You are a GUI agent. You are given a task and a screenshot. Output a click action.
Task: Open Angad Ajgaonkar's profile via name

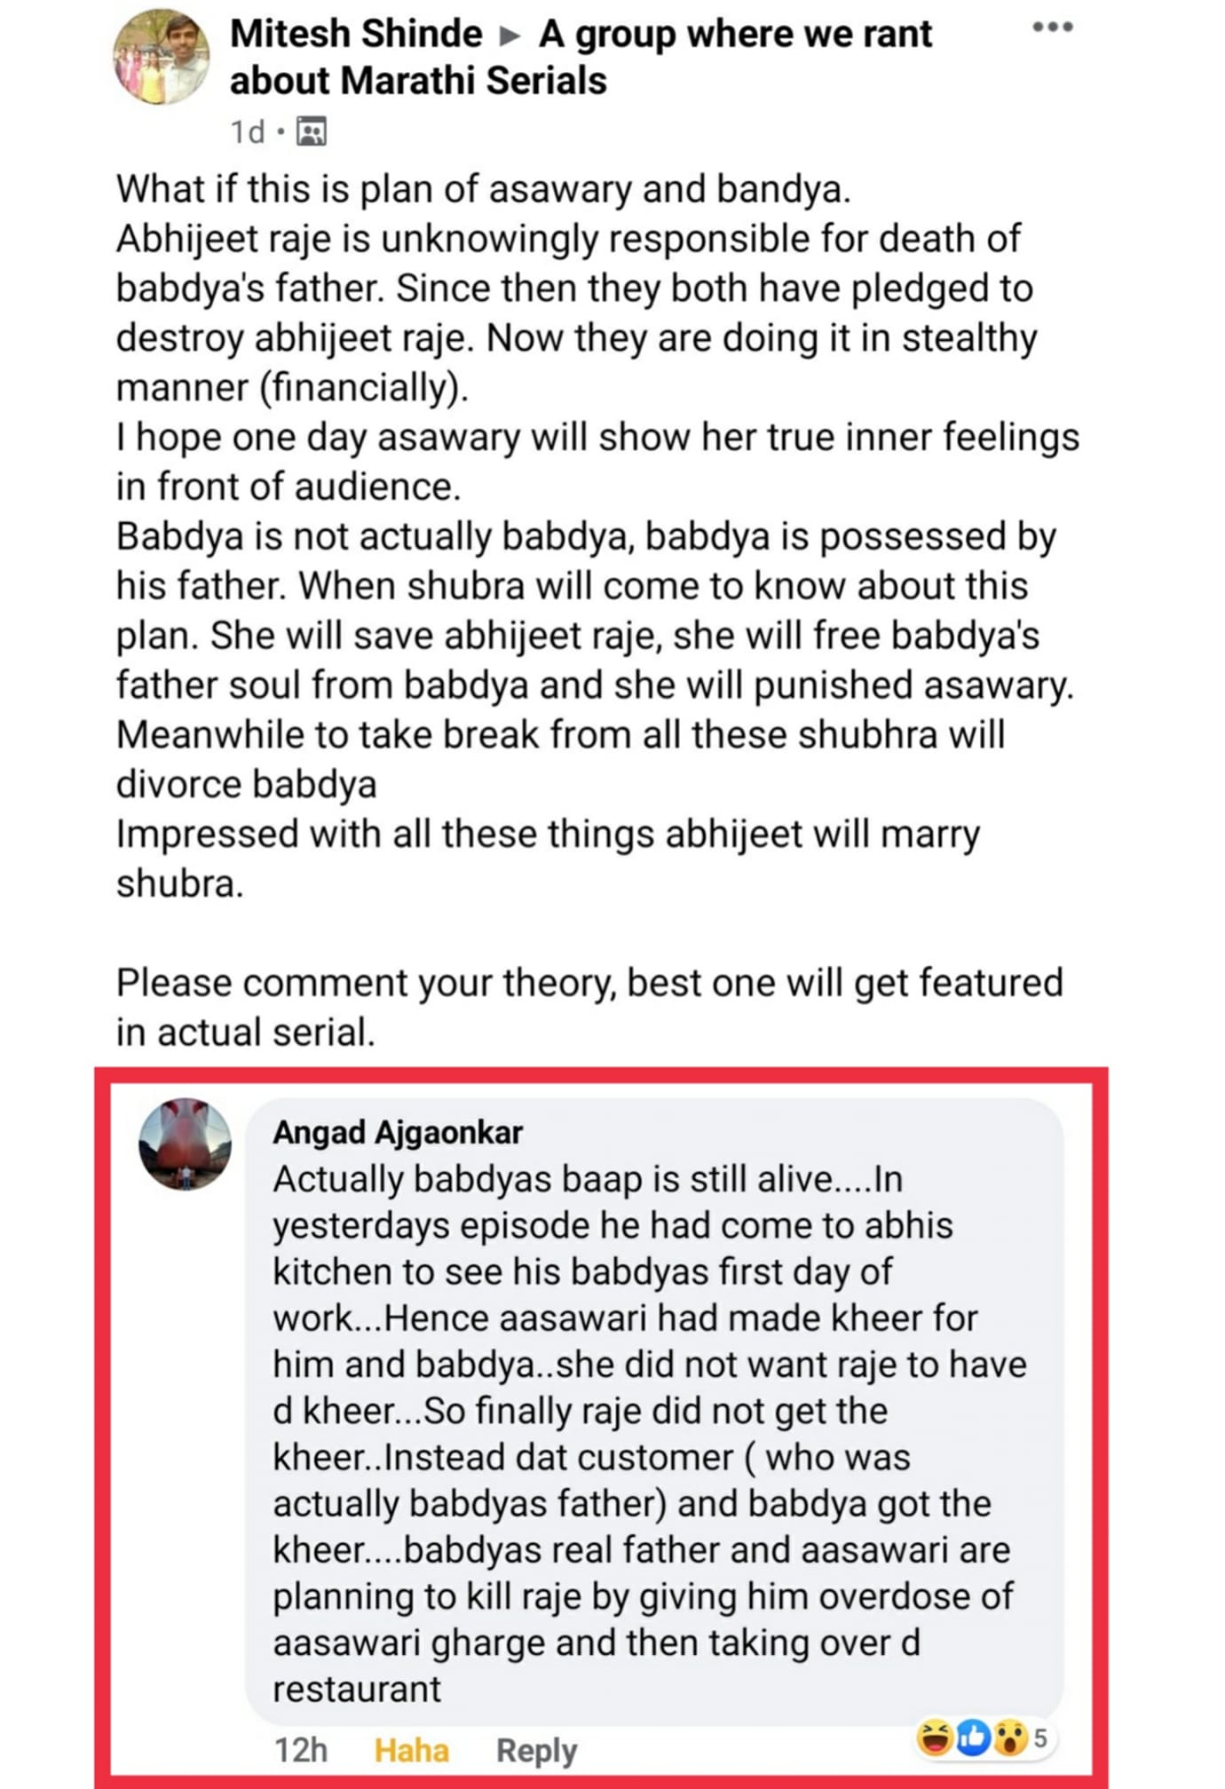pyautogui.click(x=397, y=1132)
